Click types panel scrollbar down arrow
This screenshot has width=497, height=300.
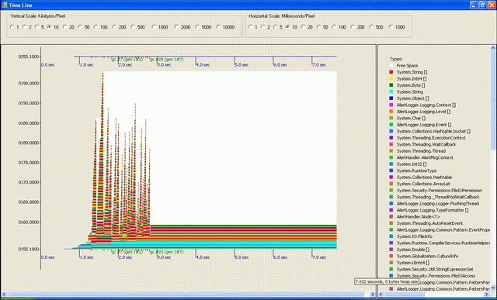click(x=493, y=288)
